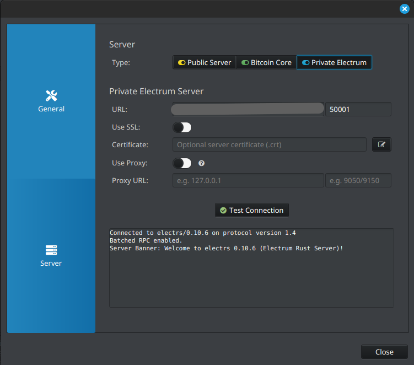Click "Connected to electrs/0.10.6" output line

click(202, 233)
